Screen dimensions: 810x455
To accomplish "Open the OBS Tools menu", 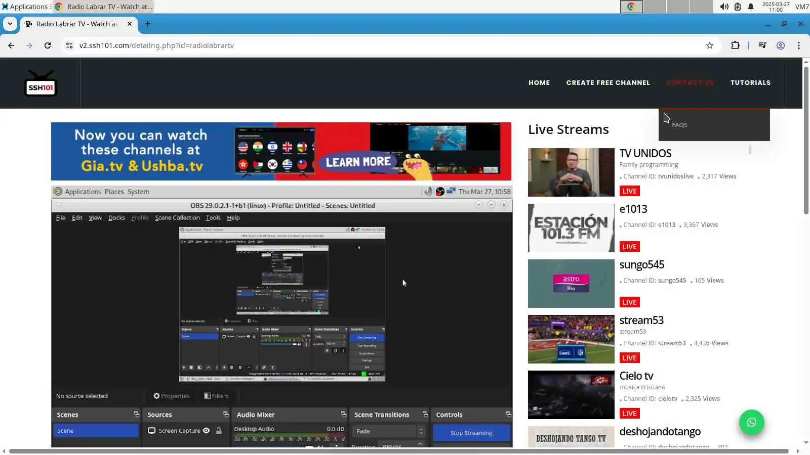I will pos(213,218).
